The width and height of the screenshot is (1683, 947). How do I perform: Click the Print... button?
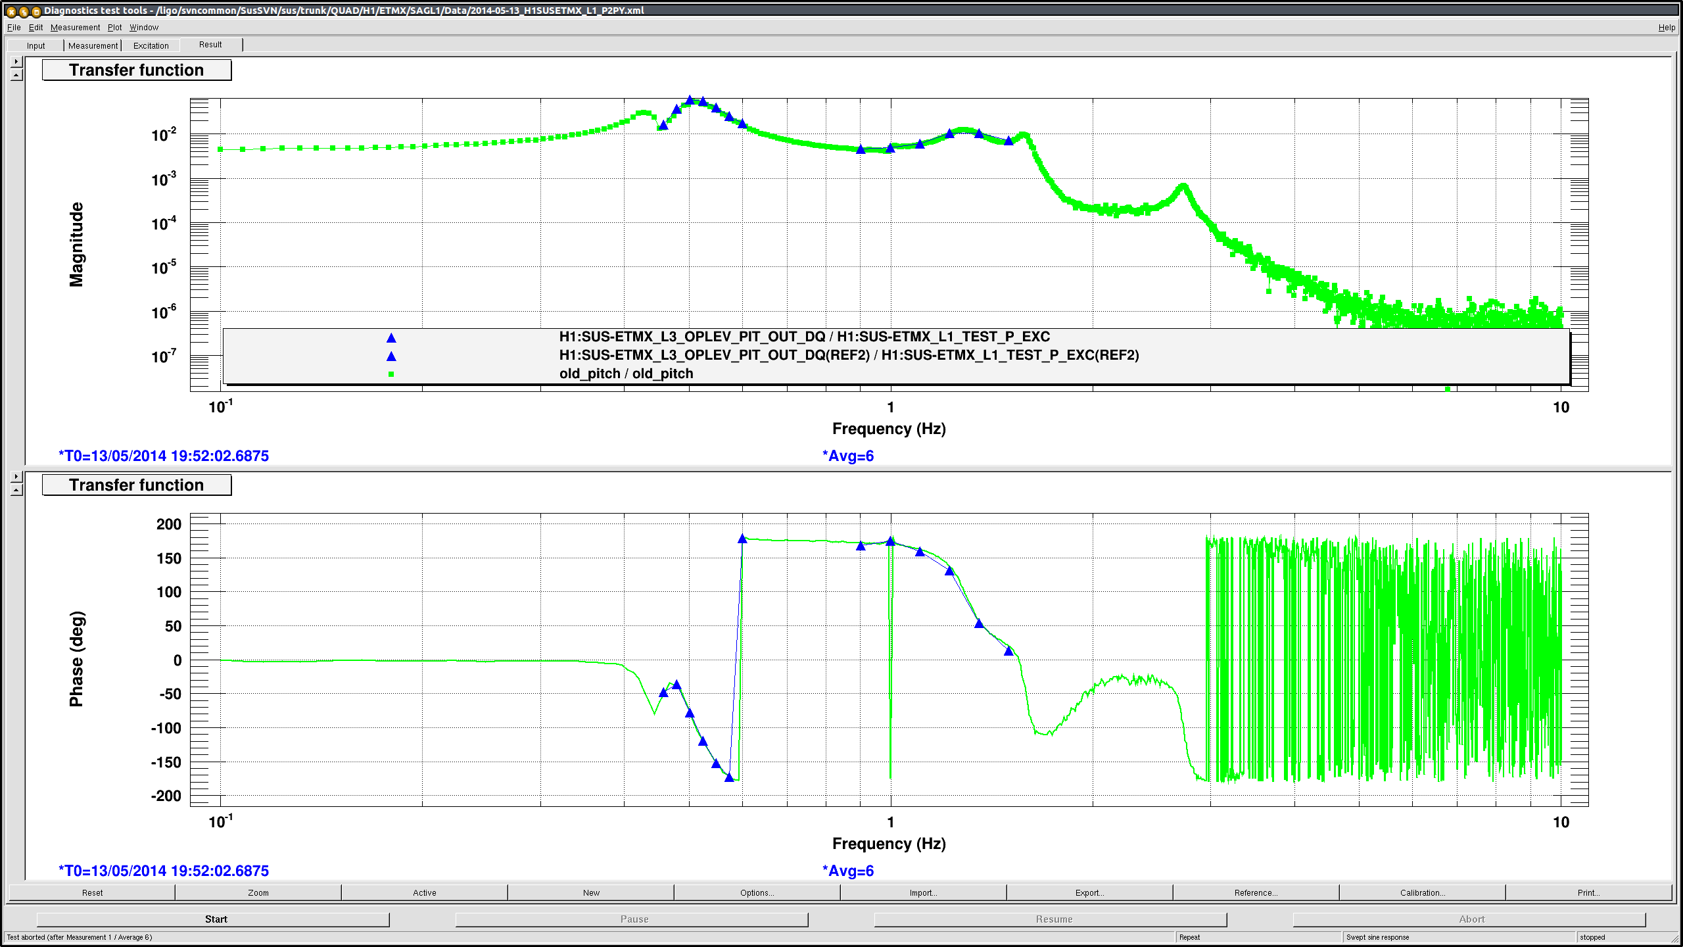[1589, 892]
